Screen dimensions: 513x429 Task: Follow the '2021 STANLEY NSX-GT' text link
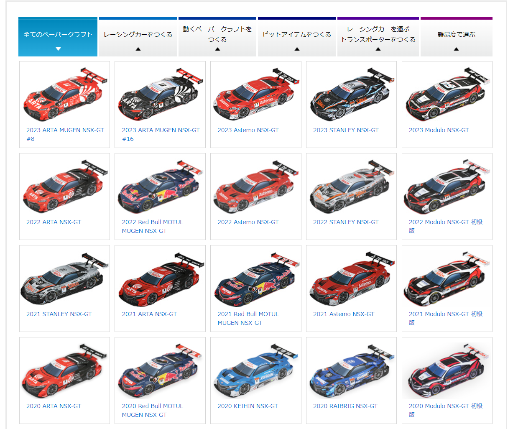tap(59, 314)
